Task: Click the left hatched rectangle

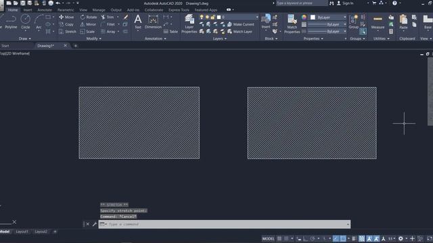Action: tap(139, 123)
